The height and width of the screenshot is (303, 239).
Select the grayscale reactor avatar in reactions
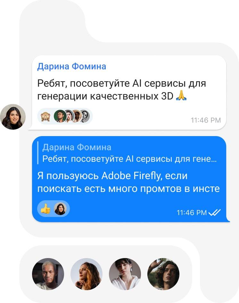(x=85, y=116)
